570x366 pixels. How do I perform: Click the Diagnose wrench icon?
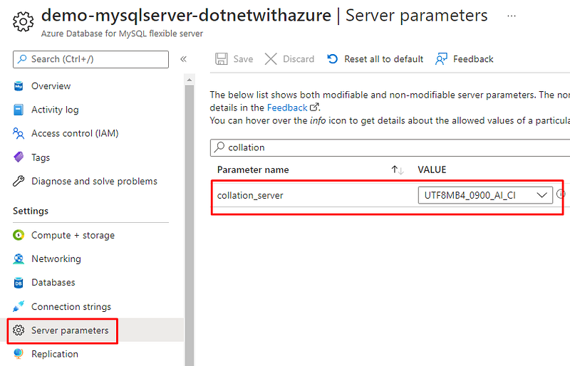point(19,181)
